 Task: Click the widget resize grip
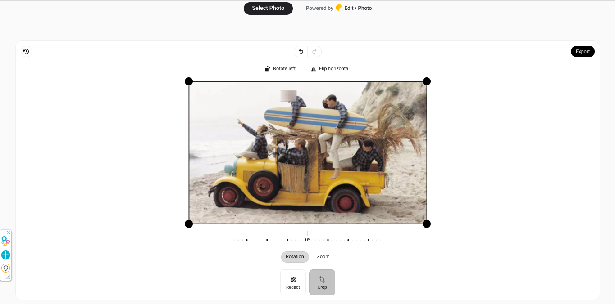pos(8,277)
